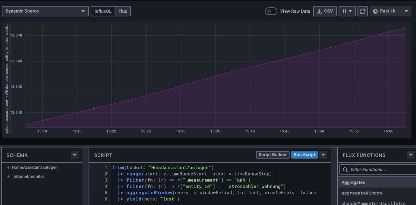Switch to InfluxQL mode

point(102,11)
